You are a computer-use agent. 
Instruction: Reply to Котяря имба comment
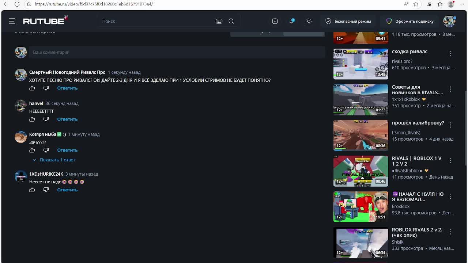[x=67, y=150]
